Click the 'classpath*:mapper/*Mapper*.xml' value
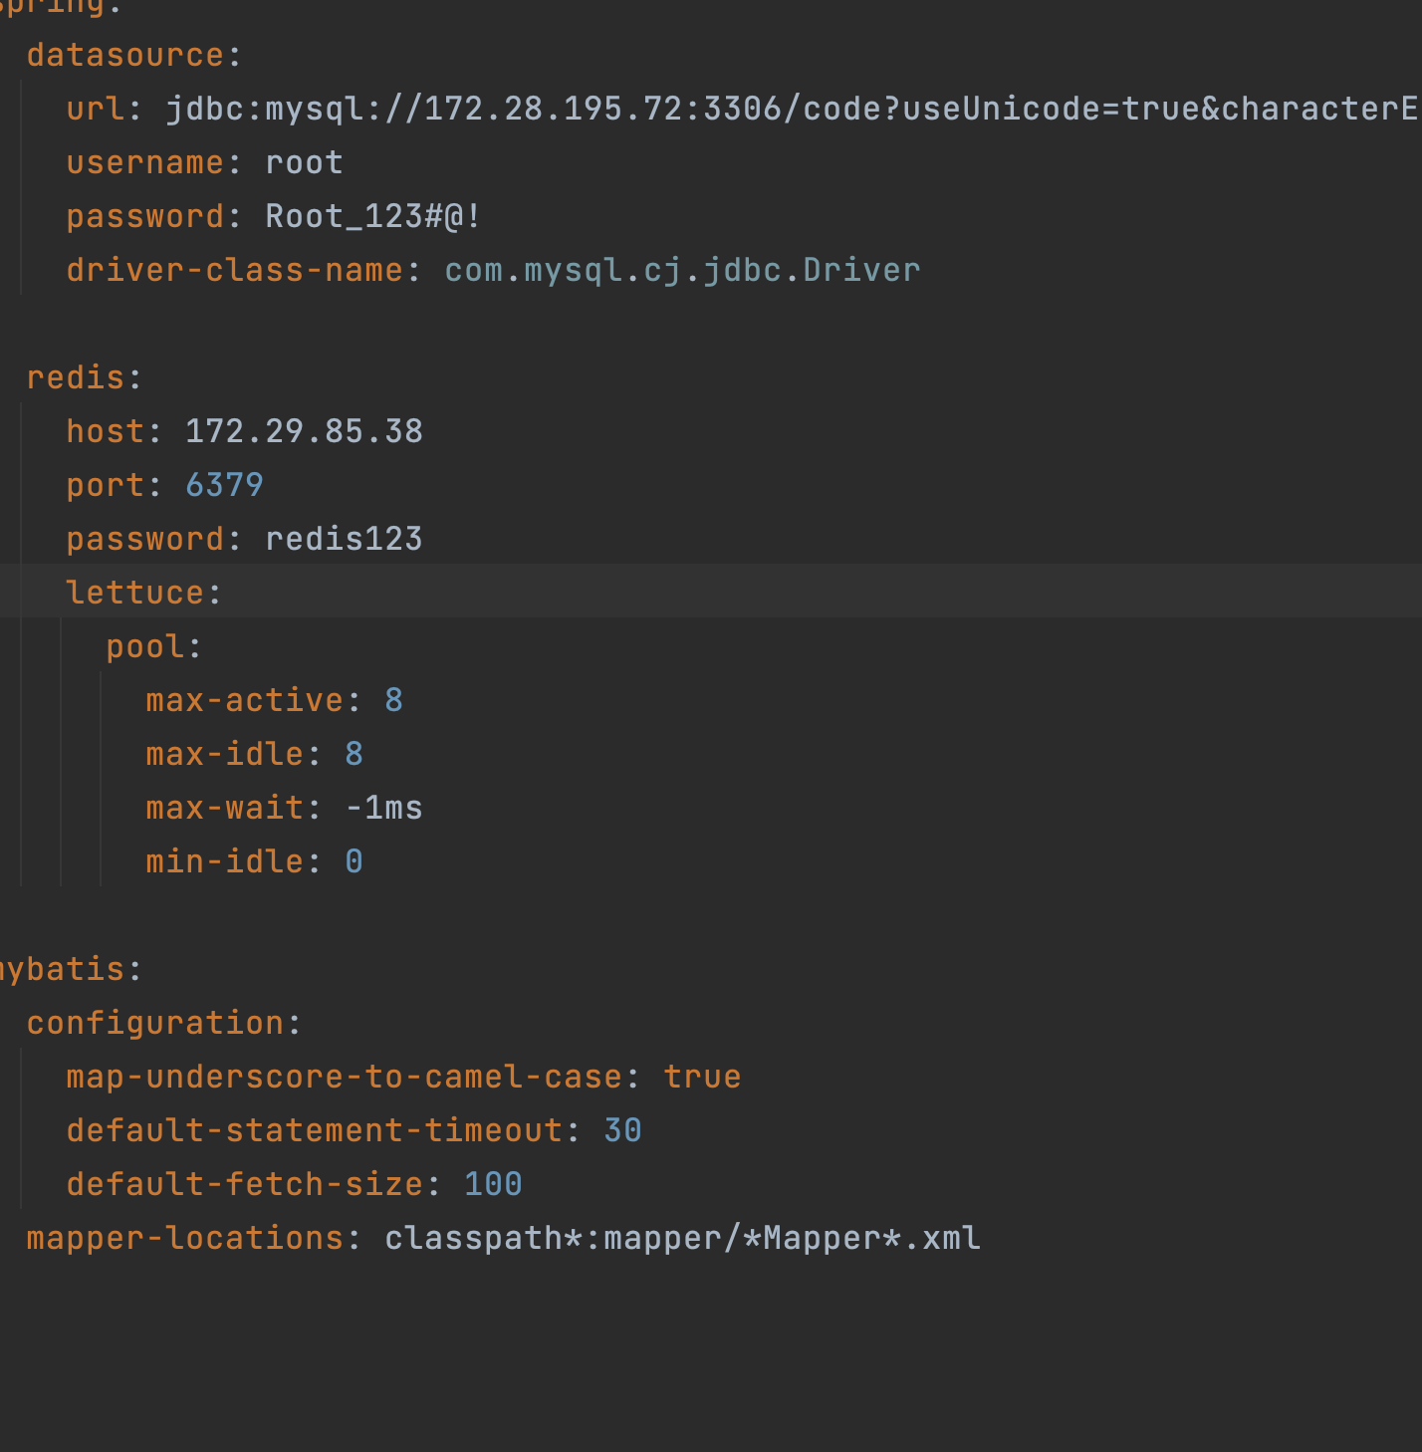Screen dimensions: 1422x1452 click(682, 1238)
